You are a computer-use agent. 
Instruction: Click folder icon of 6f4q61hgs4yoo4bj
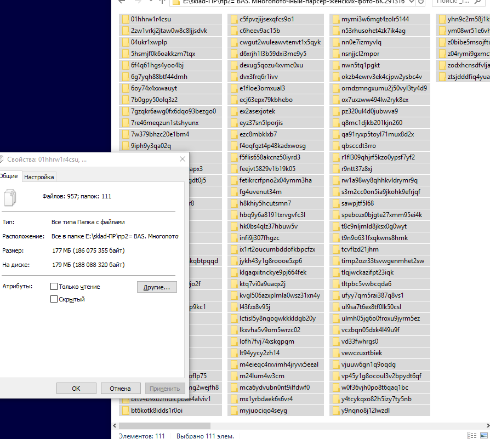click(x=126, y=65)
